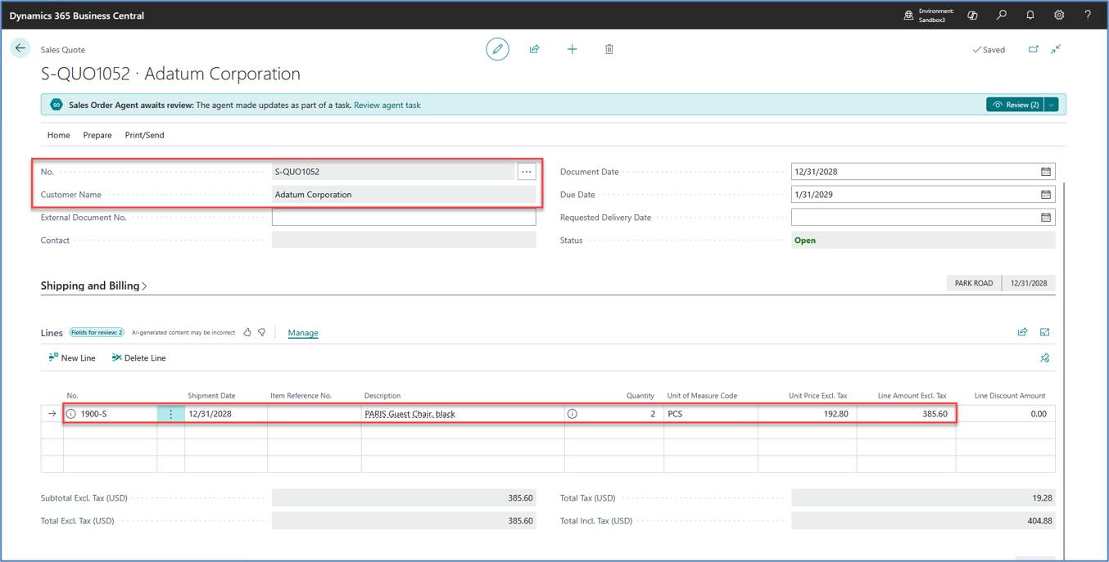The image size is (1109, 562).
Task: Click the Due Date field 1/31/2029
Action: coord(923,195)
